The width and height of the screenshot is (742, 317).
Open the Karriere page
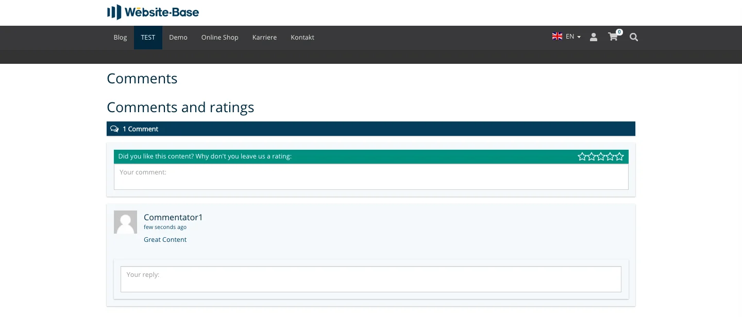click(264, 37)
